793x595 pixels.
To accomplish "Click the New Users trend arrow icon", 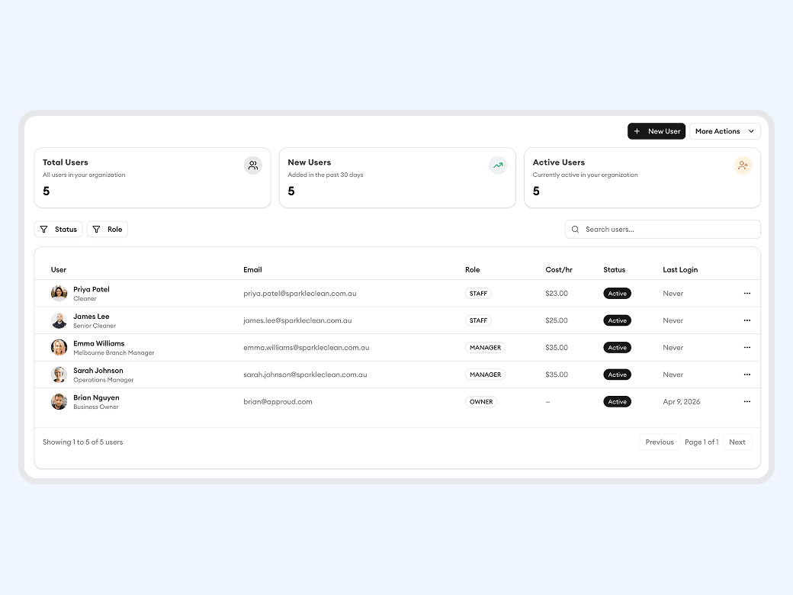I will [x=498, y=166].
